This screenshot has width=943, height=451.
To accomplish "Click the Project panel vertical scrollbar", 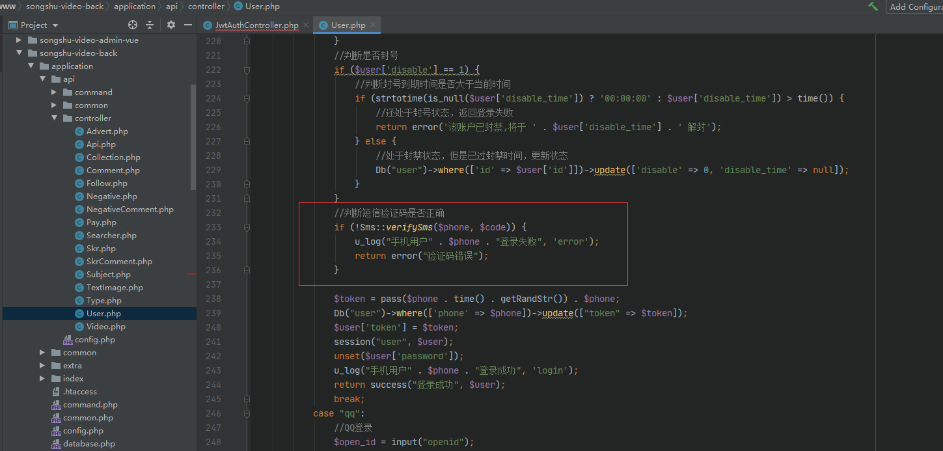I will click(x=193, y=137).
